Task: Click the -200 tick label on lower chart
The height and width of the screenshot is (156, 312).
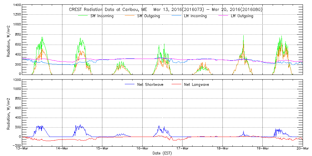Action: tap(16, 146)
